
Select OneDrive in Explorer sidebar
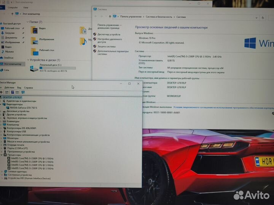click(7, 58)
